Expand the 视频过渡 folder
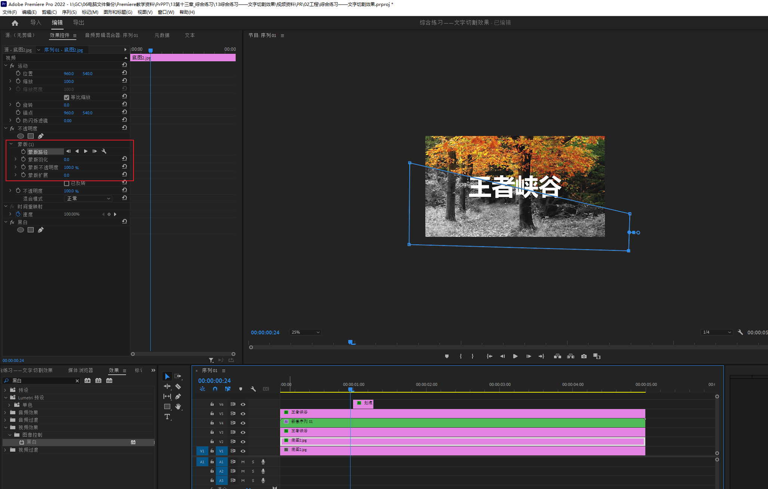This screenshot has width=768, height=489. (5, 450)
